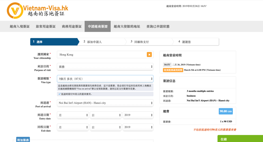This screenshot has height=142, width=263.
Task: Choose entry date month dropdown
Action: click(x=73, y=115)
